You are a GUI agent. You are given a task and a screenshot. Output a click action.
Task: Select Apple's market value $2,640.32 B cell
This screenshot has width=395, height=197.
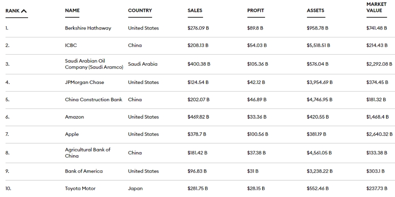(379, 134)
